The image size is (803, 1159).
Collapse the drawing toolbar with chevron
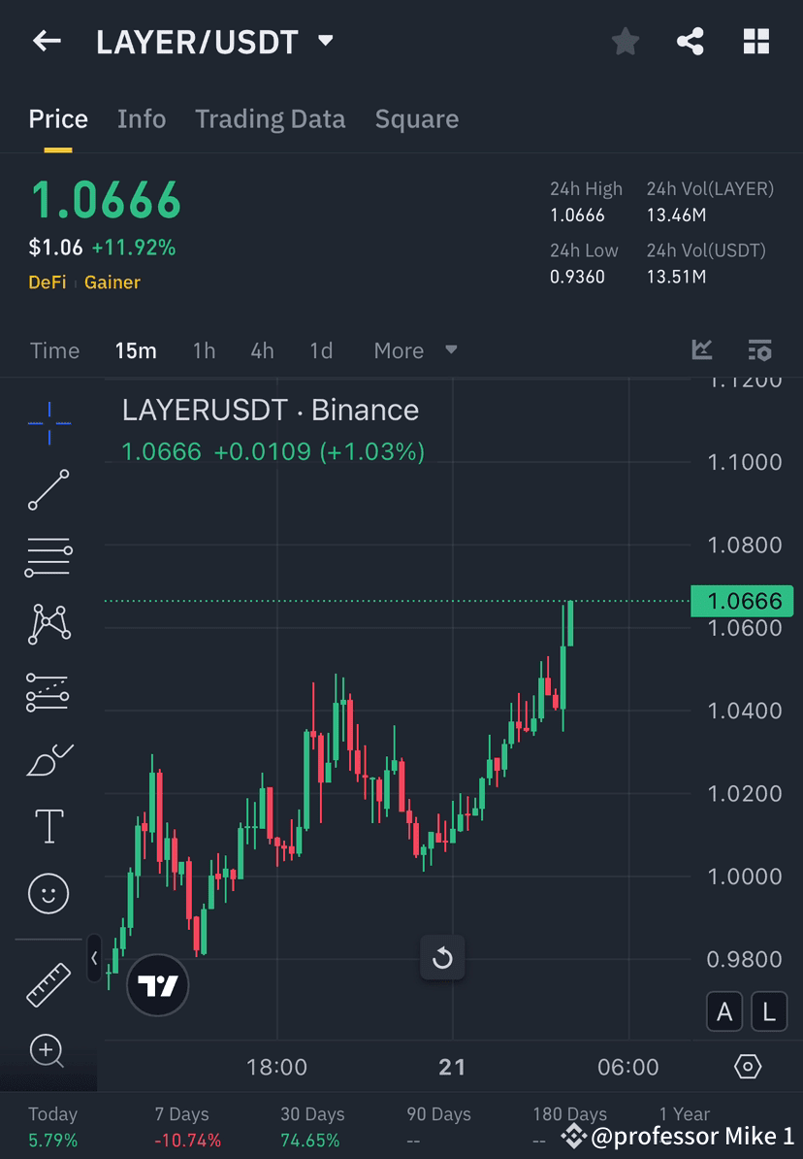click(x=92, y=957)
